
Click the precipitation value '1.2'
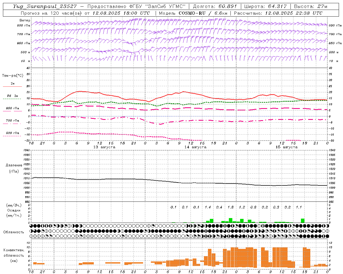(242, 207)
